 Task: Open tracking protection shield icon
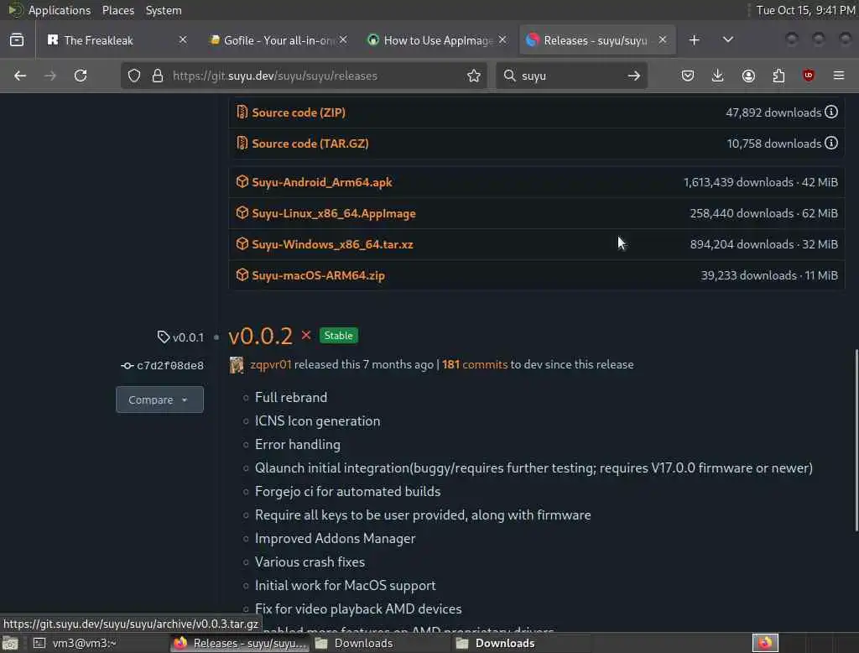(x=134, y=76)
